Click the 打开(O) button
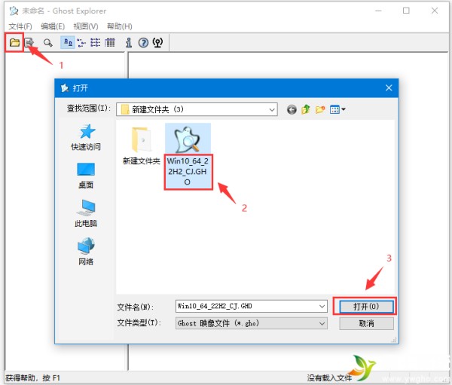 click(366, 307)
